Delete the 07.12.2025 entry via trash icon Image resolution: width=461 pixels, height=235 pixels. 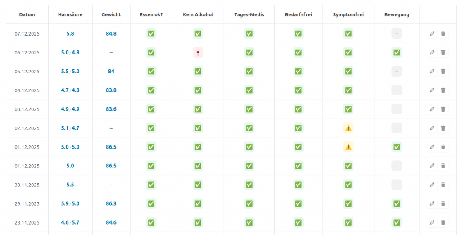(x=443, y=34)
